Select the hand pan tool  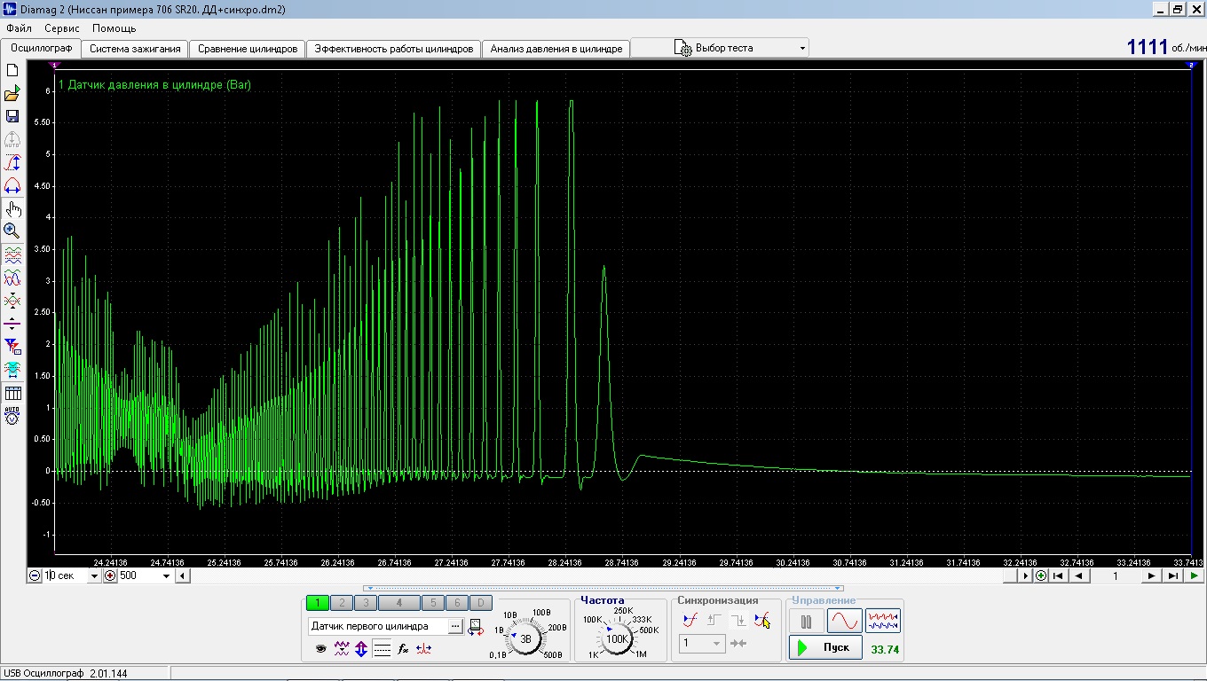click(x=12, y=209)
